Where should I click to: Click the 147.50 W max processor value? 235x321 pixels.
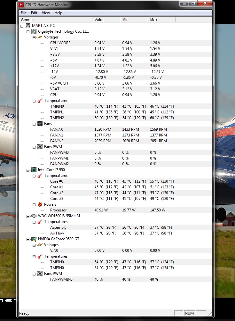coord(158,210)
